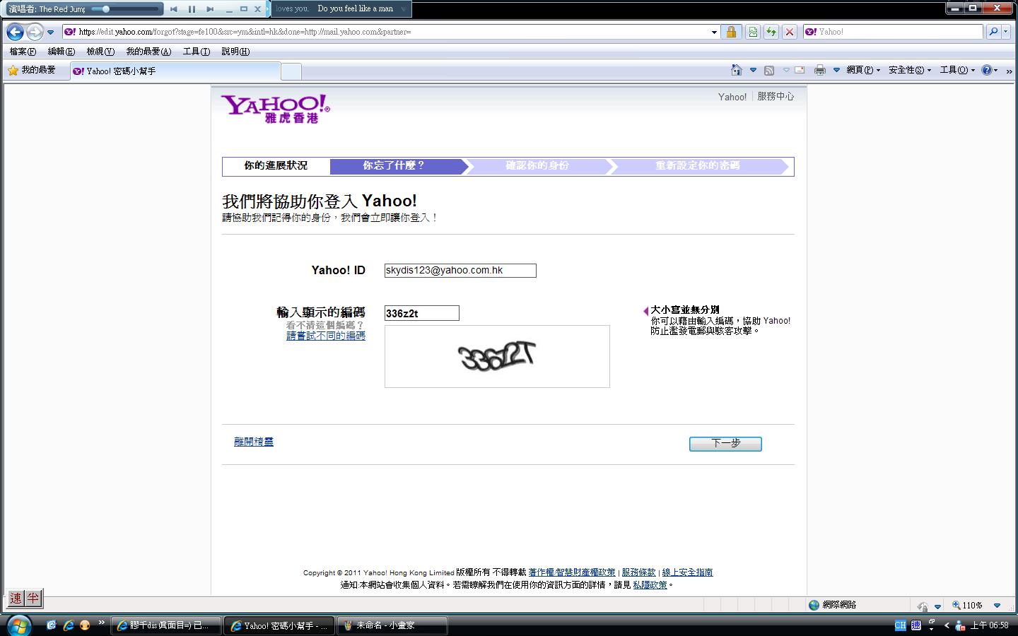Refresh the page with green arrows icon
Screen dimensions: 1018x636
(x=771, y=32)
